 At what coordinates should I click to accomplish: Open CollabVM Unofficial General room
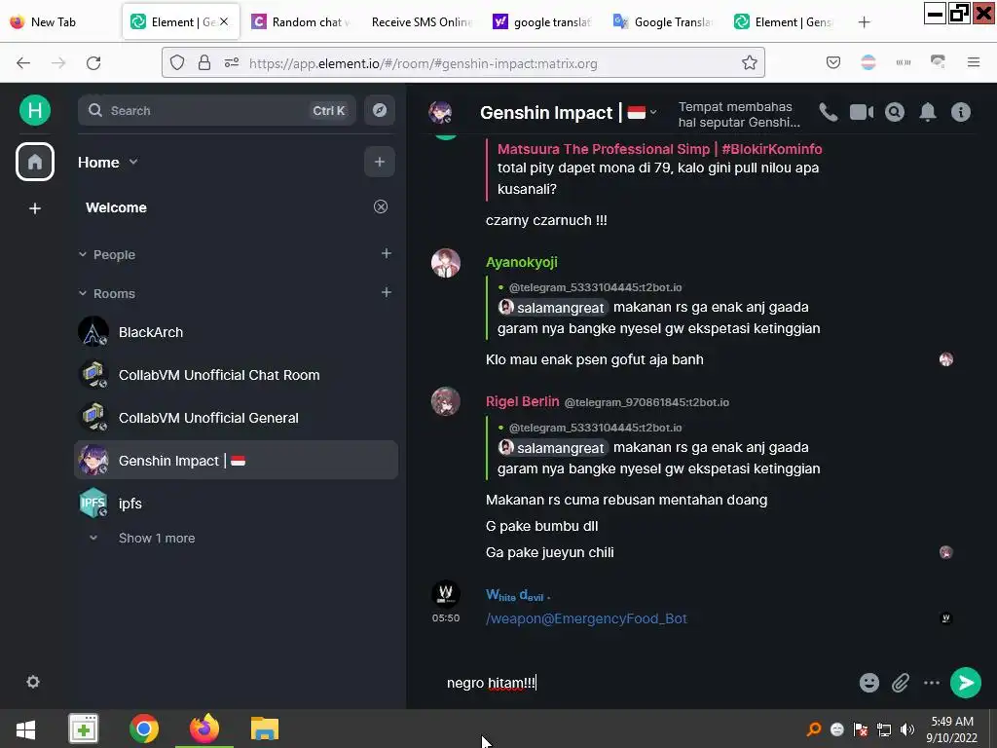237,418
